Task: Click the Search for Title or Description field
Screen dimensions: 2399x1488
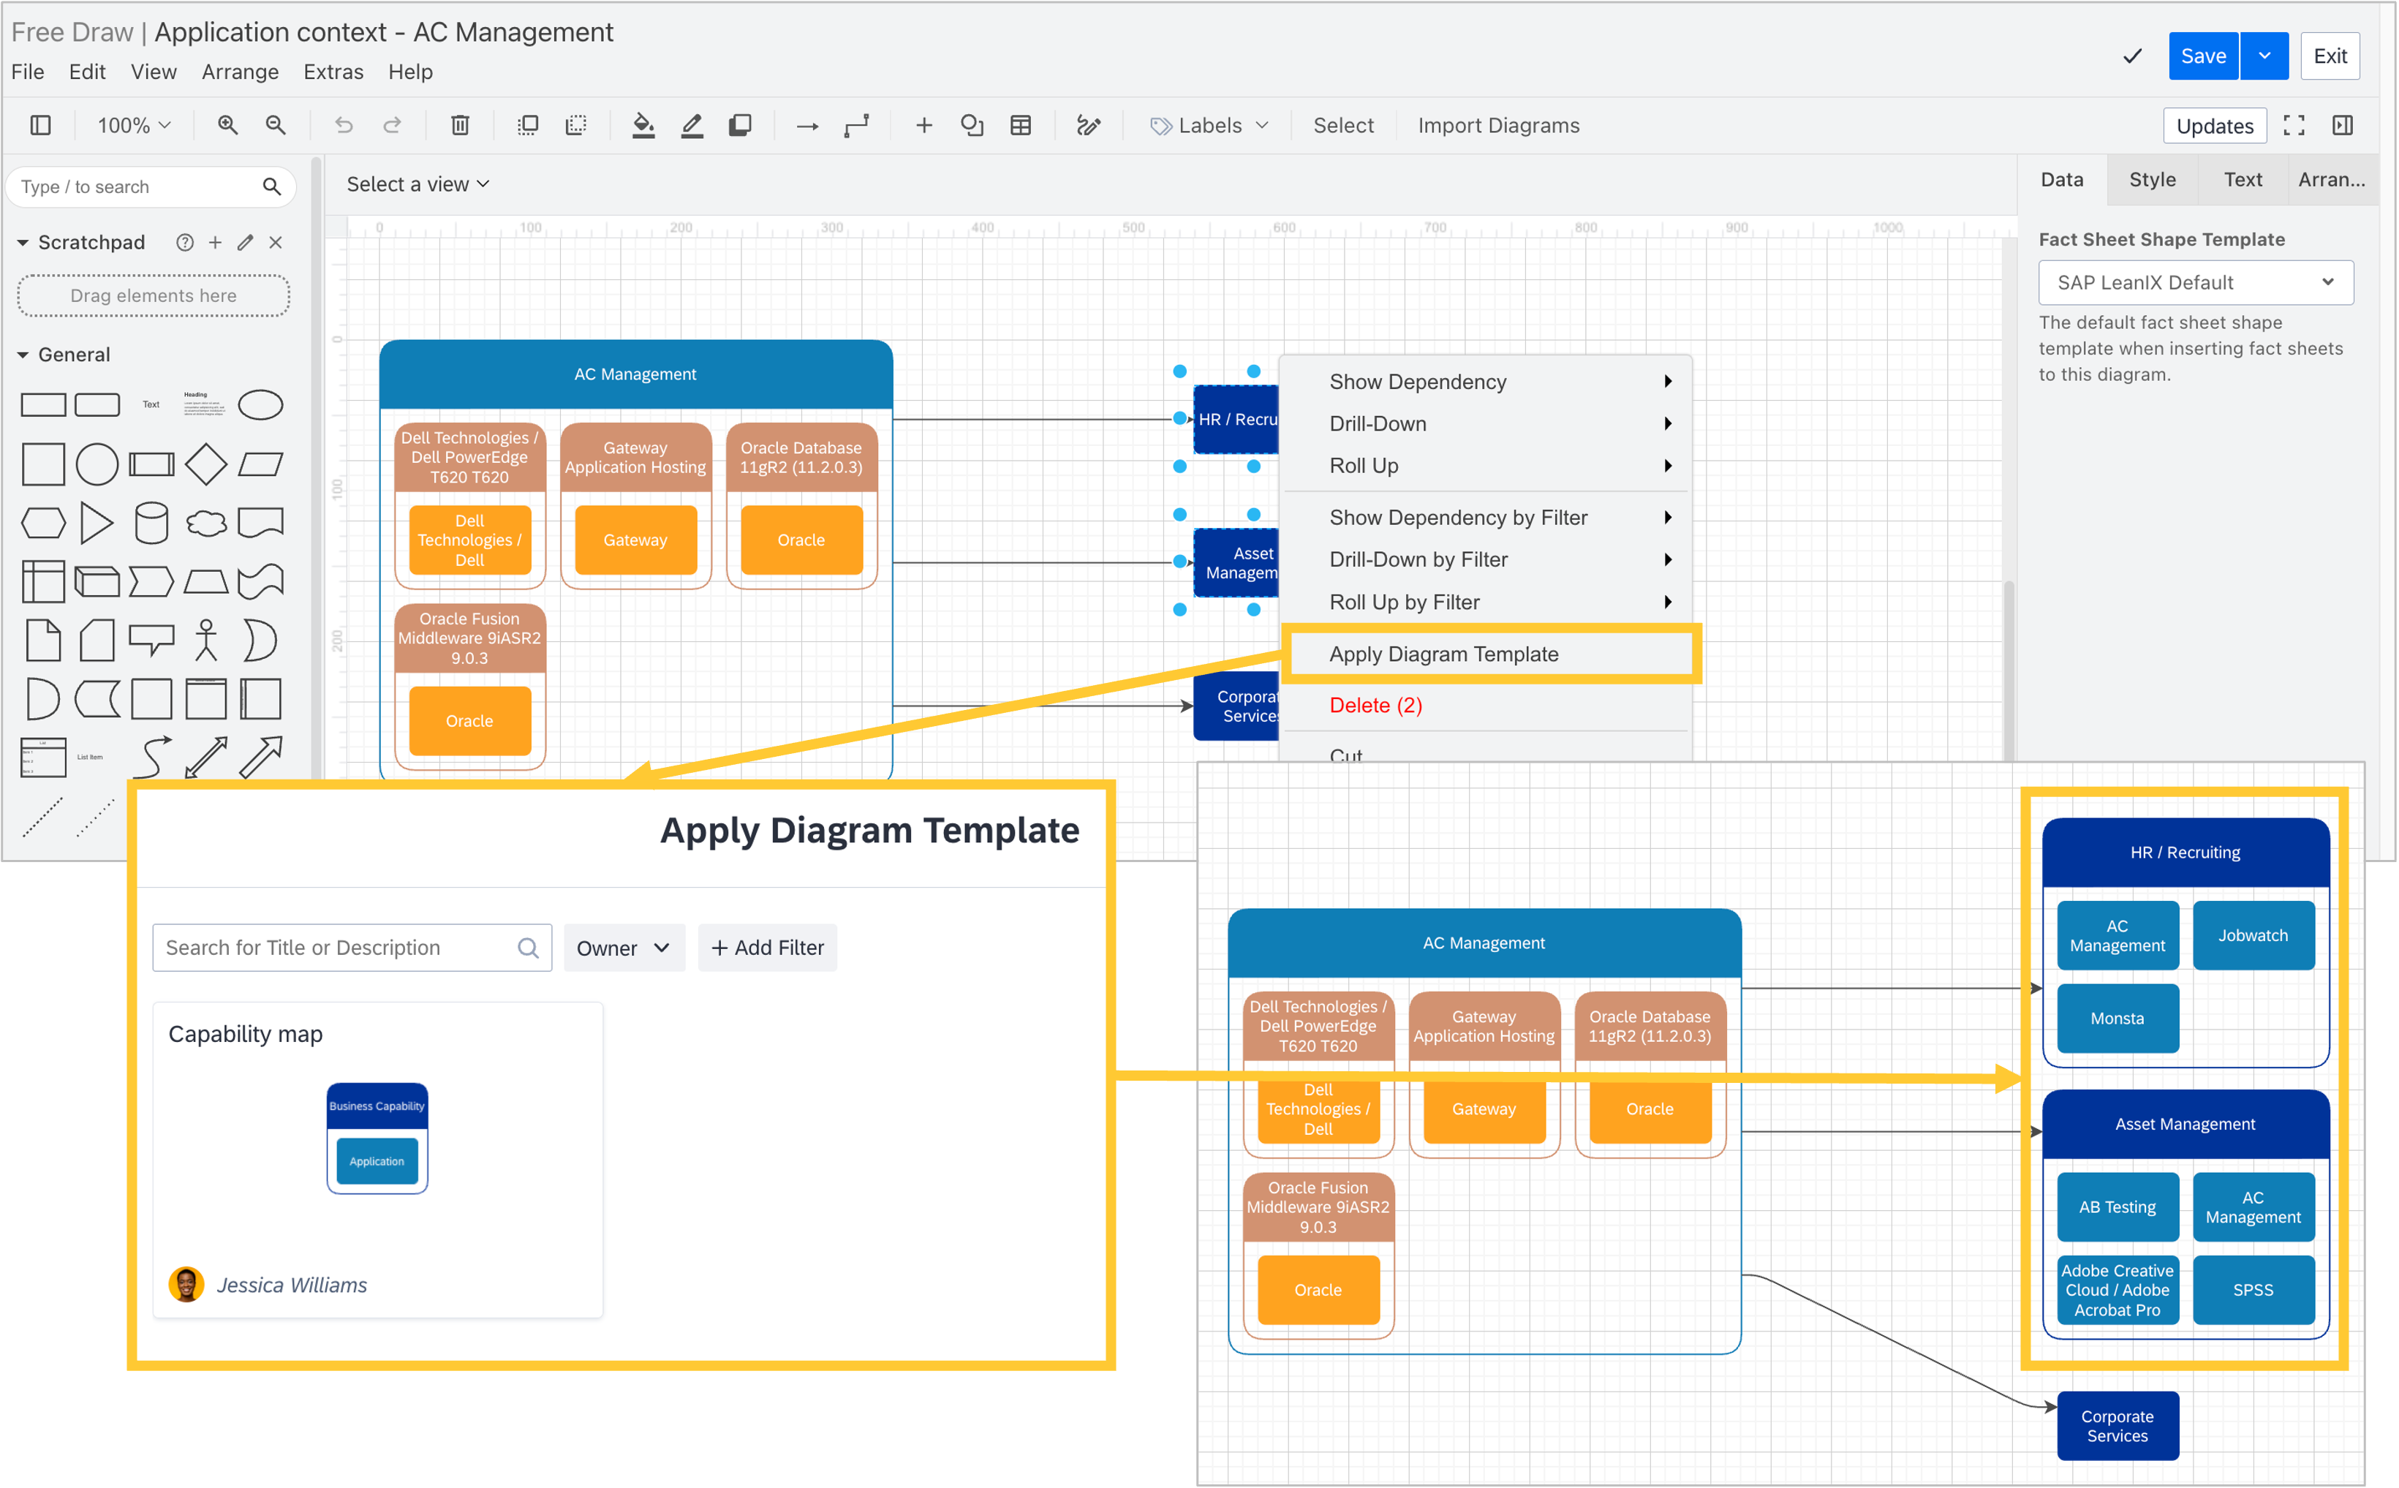Action: [x=335, y=948]
